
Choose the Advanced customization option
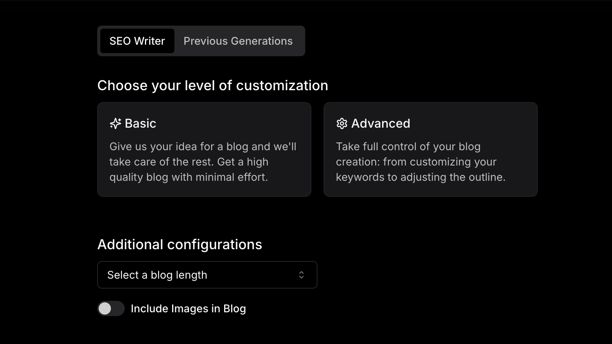click(x=431, y=149)
